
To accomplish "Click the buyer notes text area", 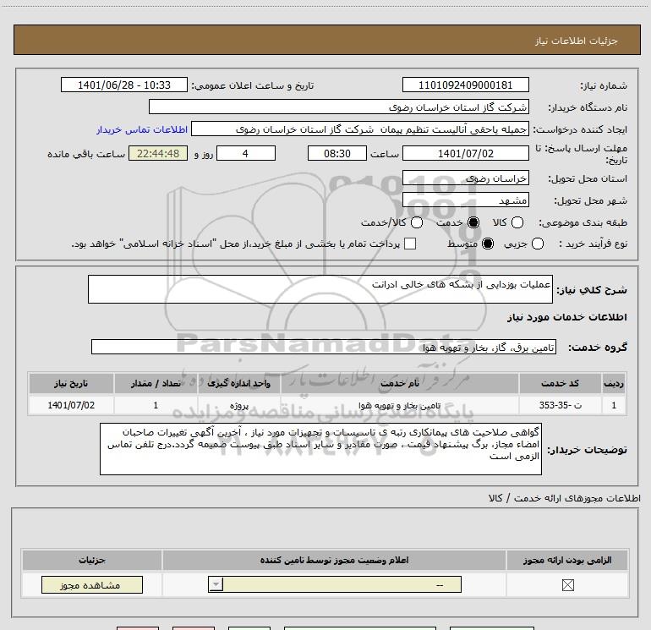I will (320, 449).
